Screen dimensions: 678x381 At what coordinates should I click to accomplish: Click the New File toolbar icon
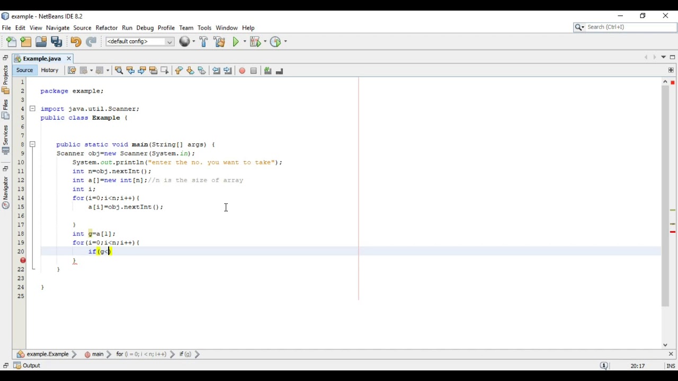pos(11,41)
